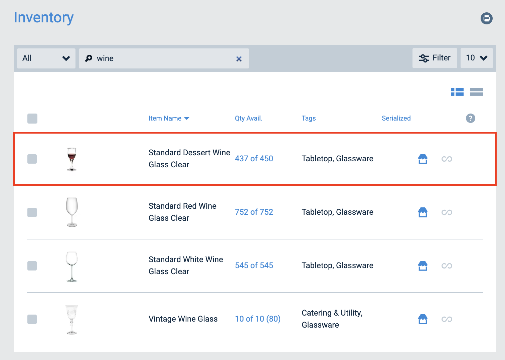The height and width of the screenshot is (360, 505).
Task: Switch to grid view using the grid icon
Action: coord(457,92)
